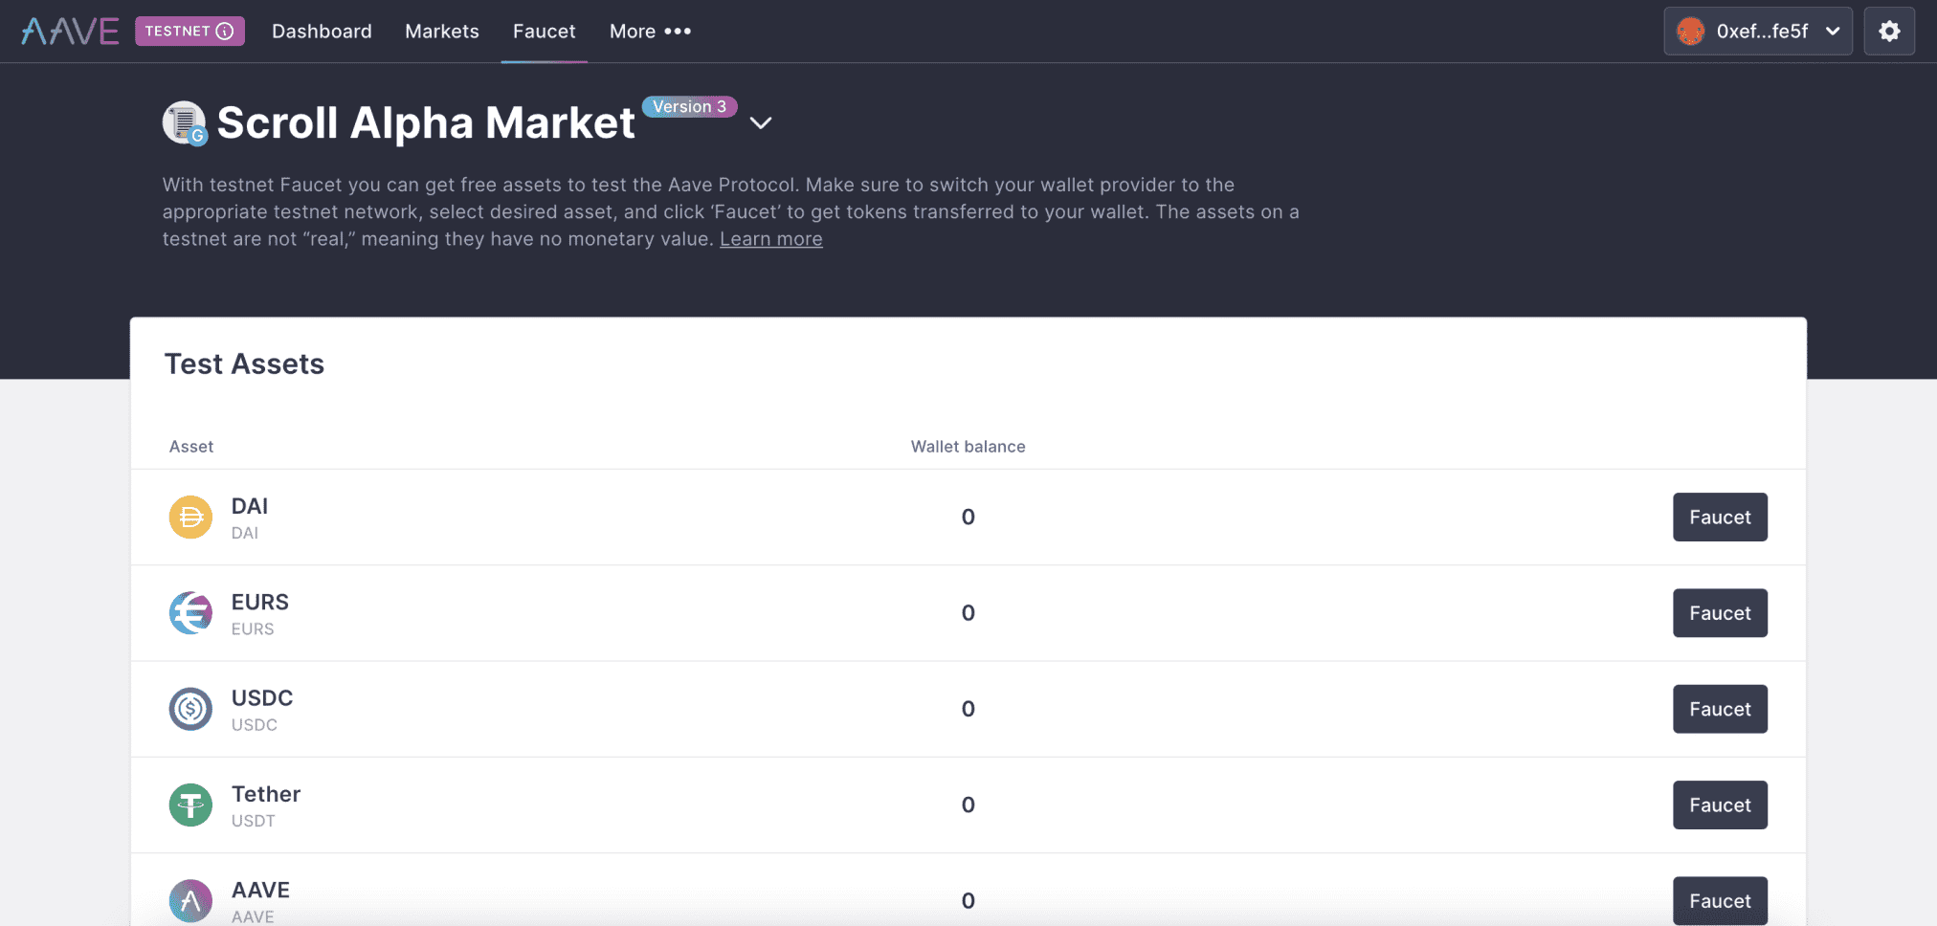The width and height of the screenshot is (1937, 926).
Task: Click the More three-dots icon
Action: (x=678, y=32)
